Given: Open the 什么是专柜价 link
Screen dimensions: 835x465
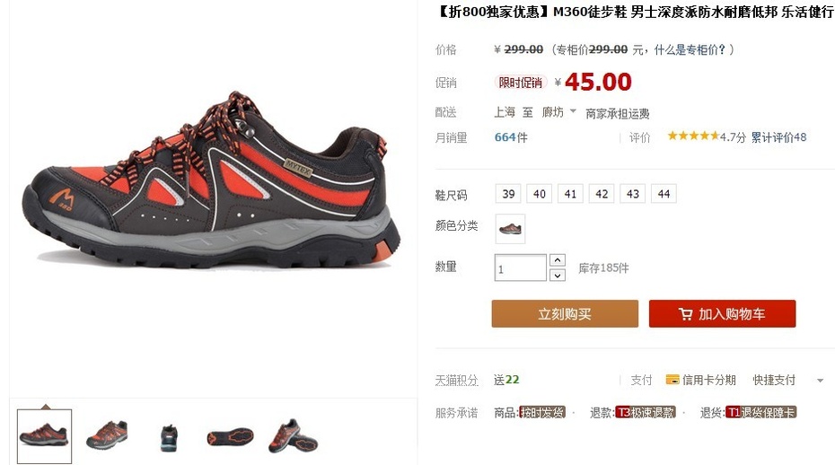Looking at the screenshot, I should click(690, 49).
